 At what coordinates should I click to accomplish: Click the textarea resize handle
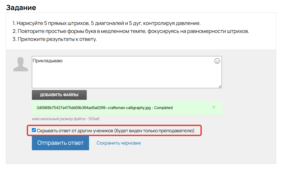pyautogui.click(x=220, y=87)
